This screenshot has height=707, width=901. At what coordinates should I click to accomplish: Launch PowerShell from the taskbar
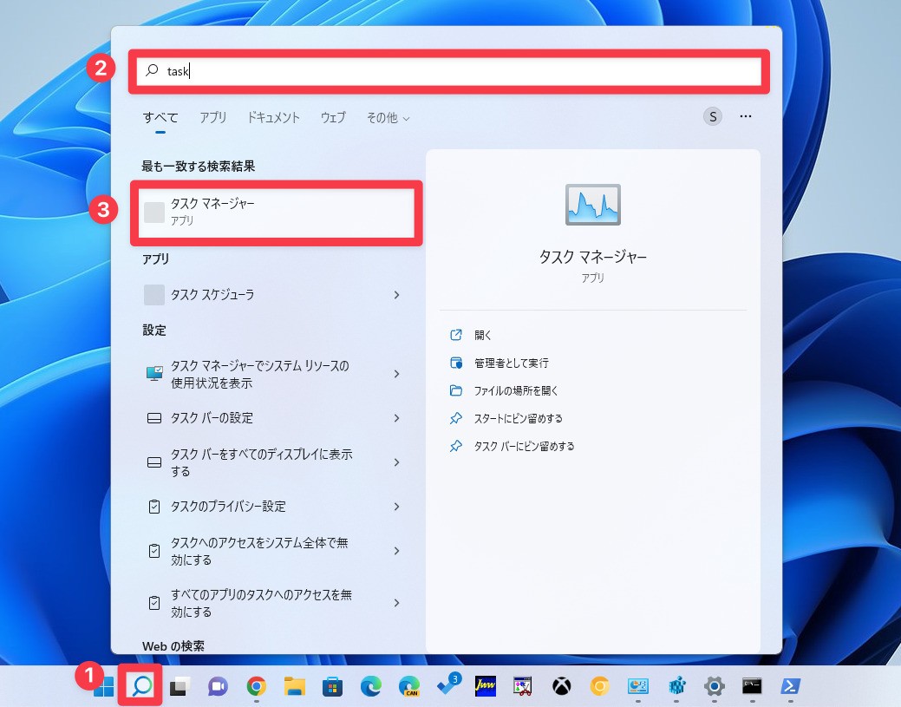click(791, 685)
